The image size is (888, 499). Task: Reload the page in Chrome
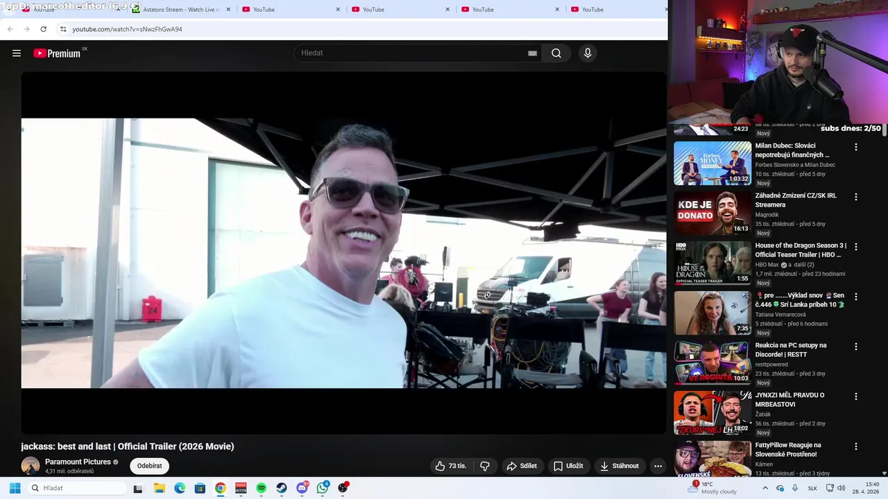tap(43, 29)
